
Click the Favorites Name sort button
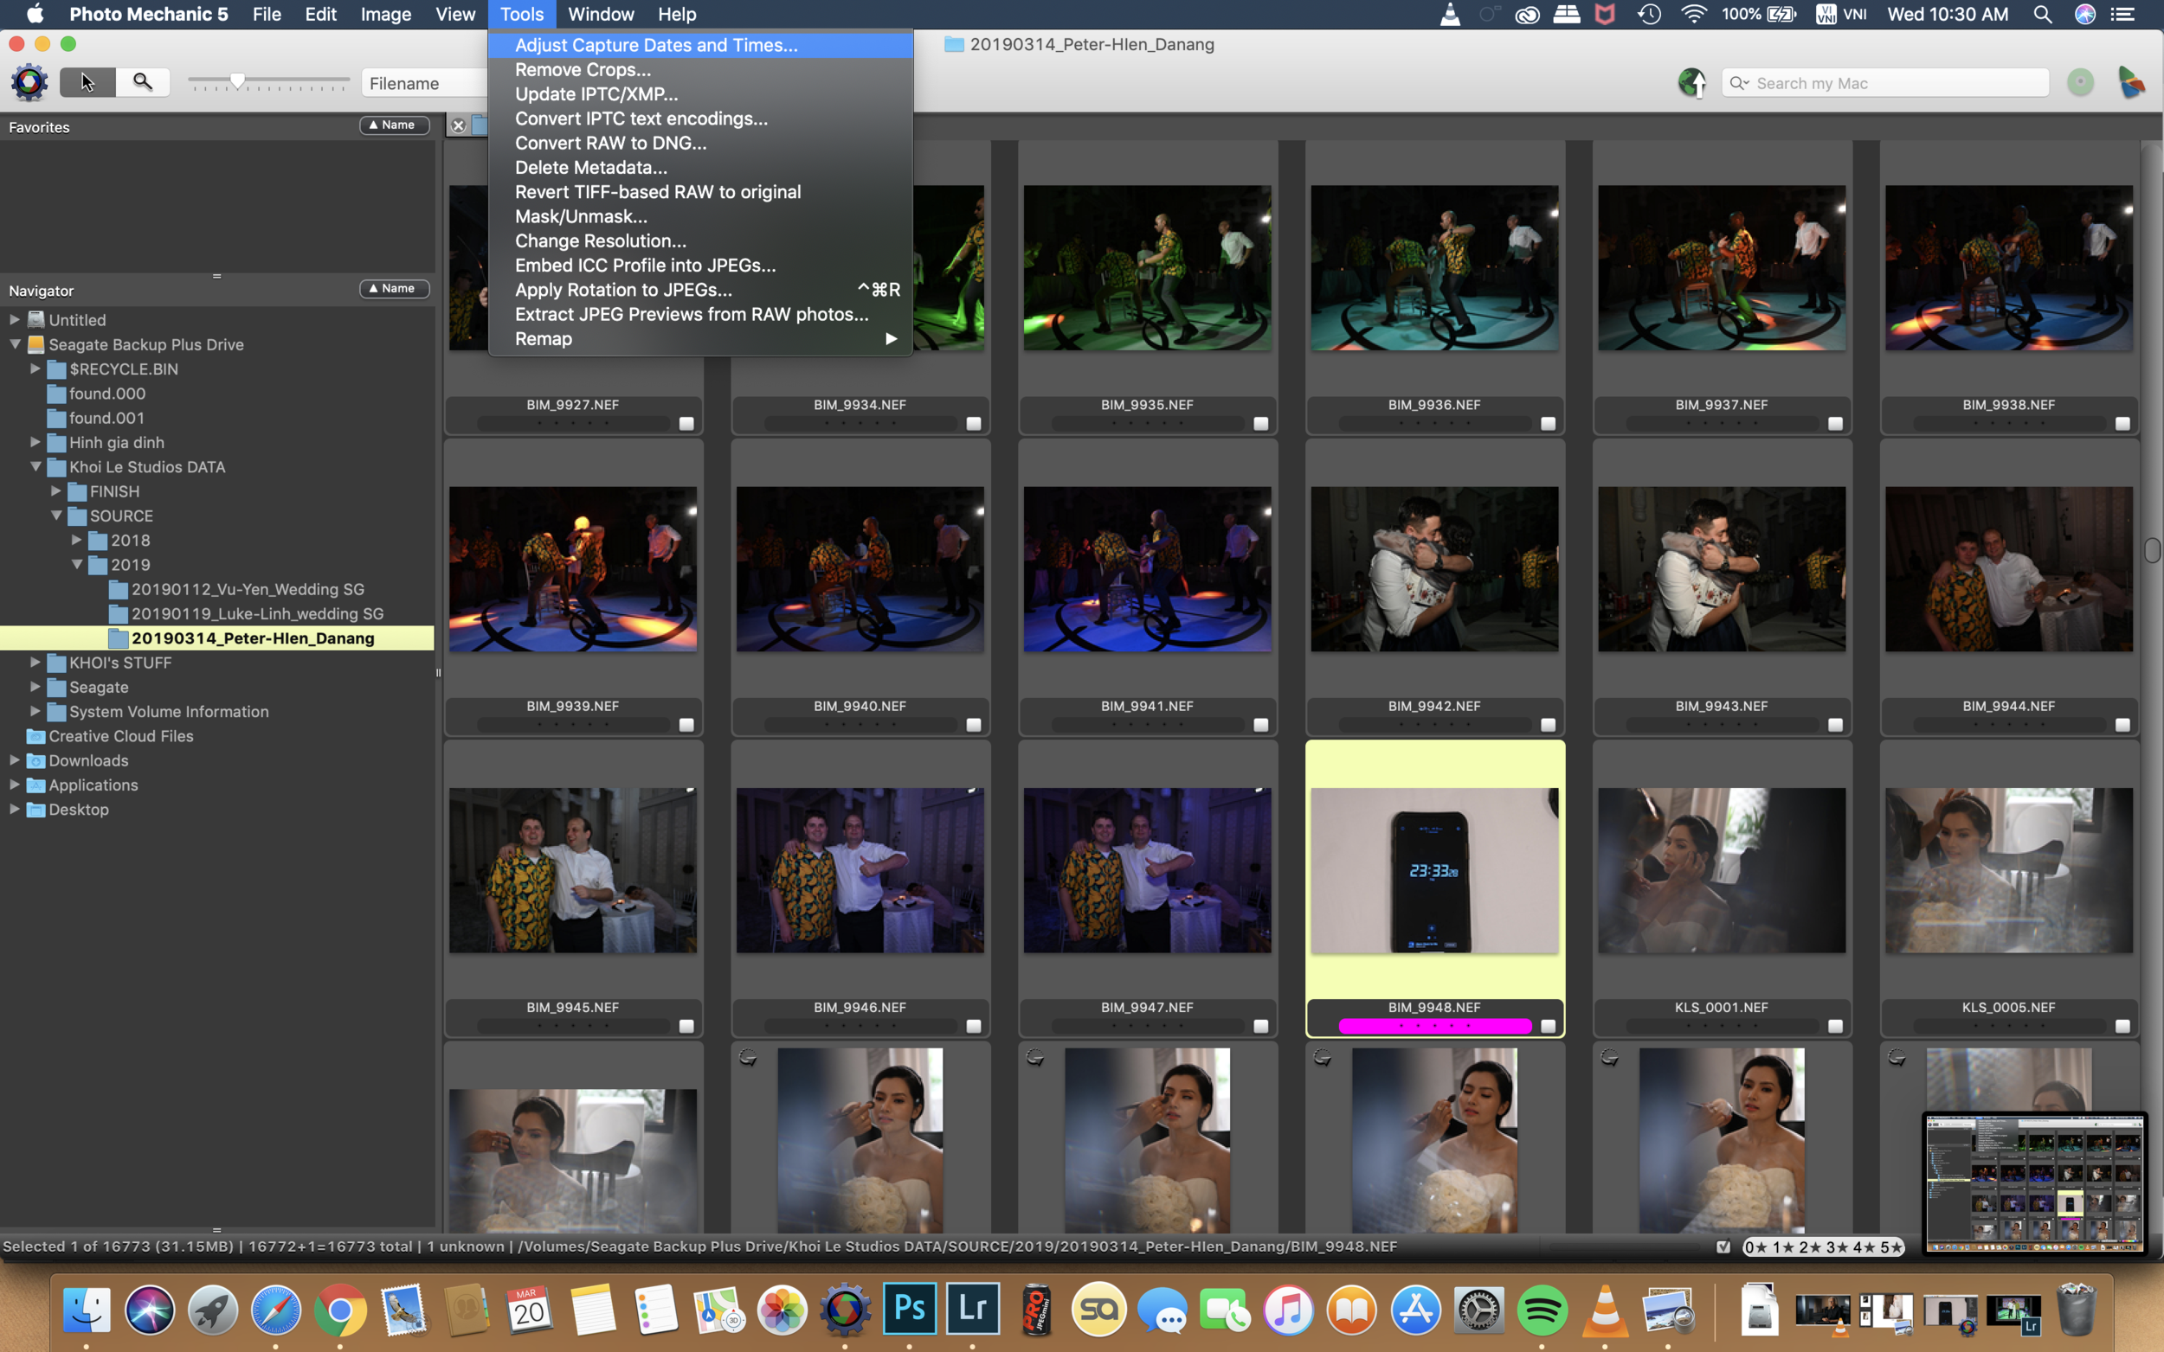pos(395,125)
